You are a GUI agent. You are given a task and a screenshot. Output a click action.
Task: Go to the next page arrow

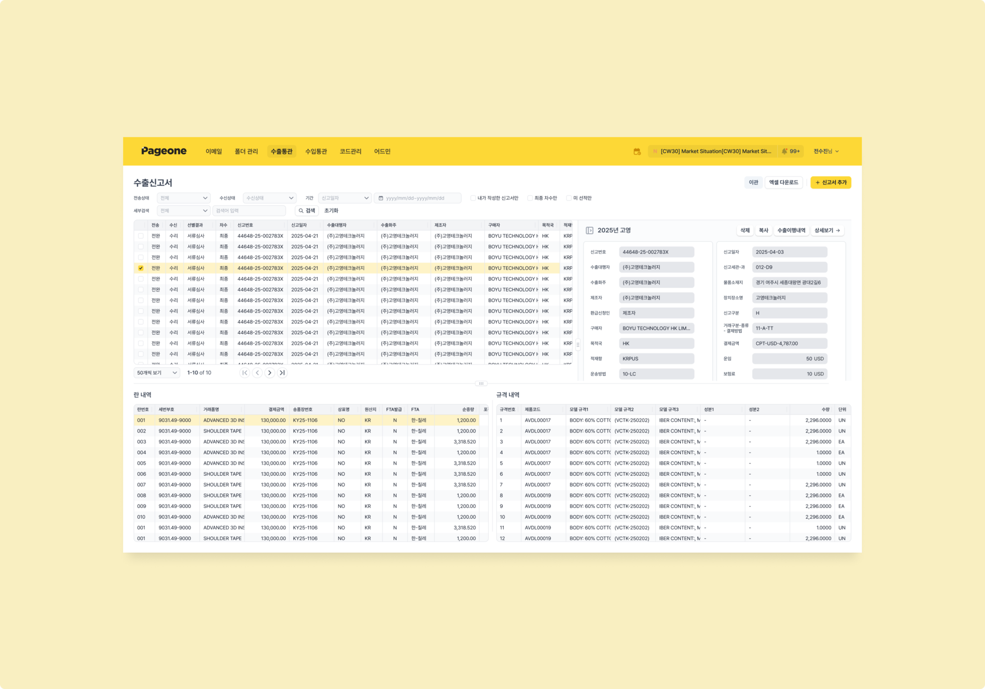270,373
